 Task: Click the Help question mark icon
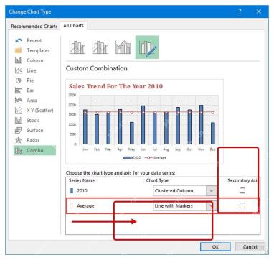click(240, 11)
